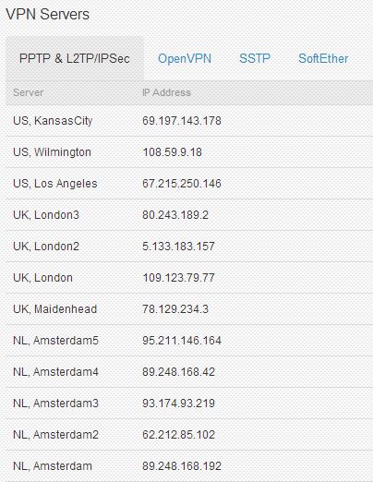Click IP address 89.248.168.42
The width and height of the screenshot is (373, 482).
(x=178, y=372)
